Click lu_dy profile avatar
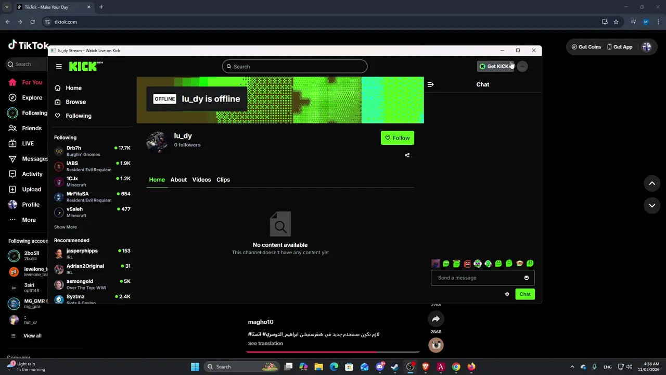 (157, 141)
